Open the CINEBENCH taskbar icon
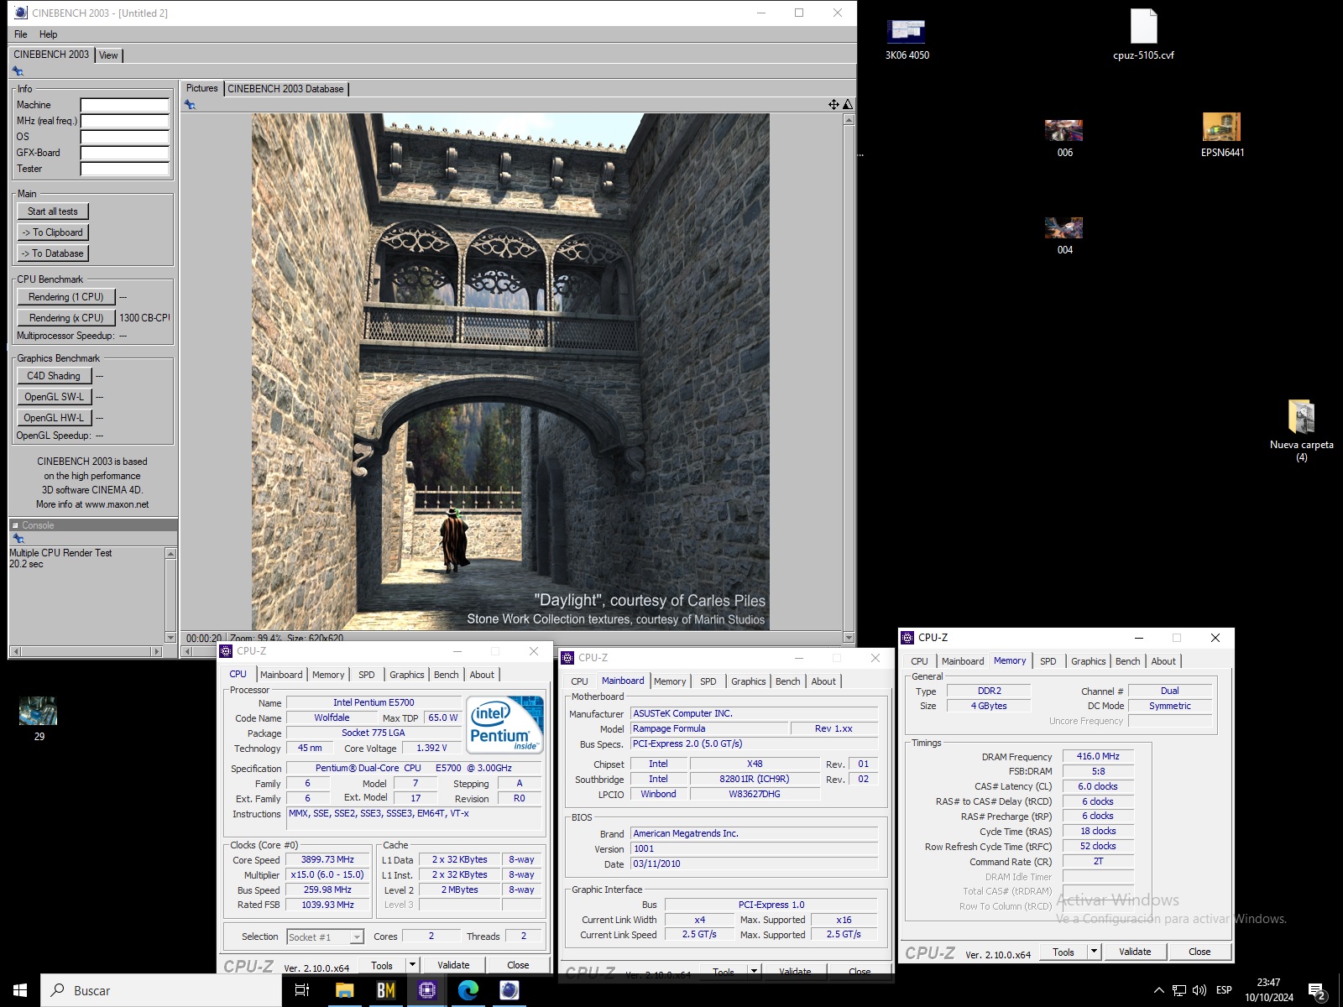 pos(509,990)
